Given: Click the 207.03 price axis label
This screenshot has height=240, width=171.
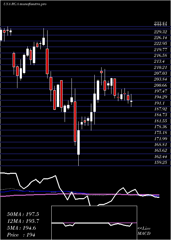Looking at the screenshot, I should (160, 73).
